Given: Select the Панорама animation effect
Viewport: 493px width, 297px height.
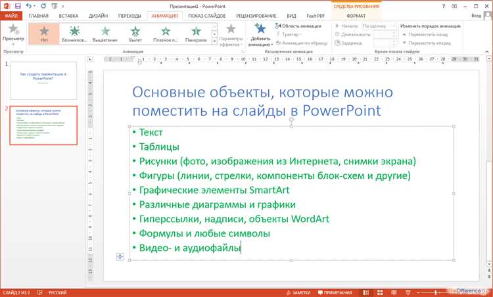Looking at the screenshot, I should coord(196,34).
